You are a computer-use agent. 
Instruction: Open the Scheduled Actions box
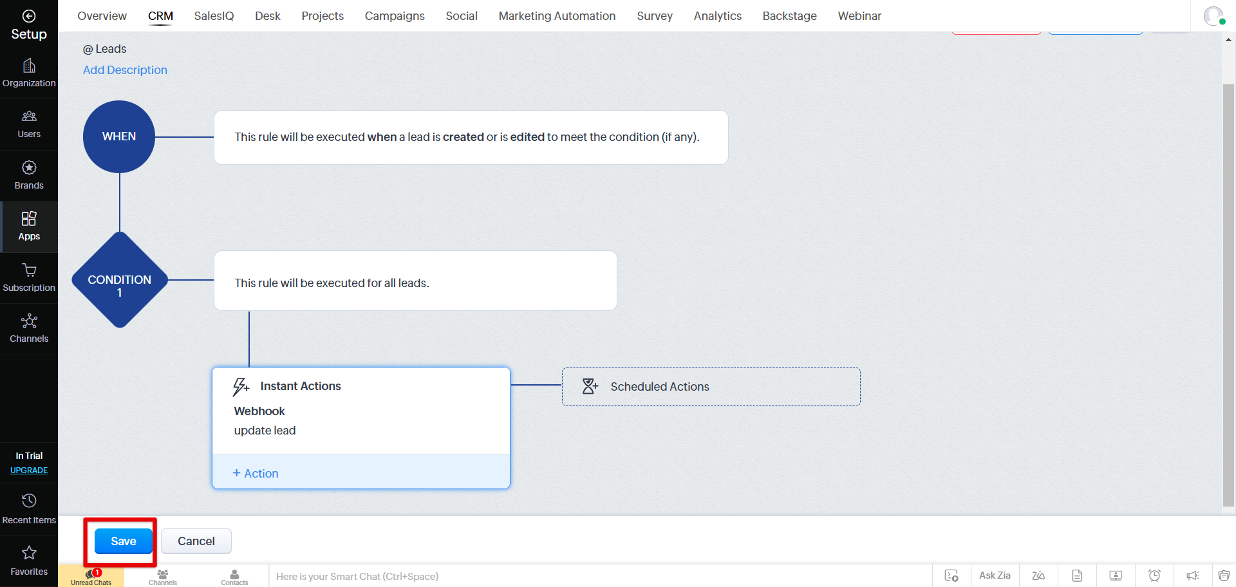point(711,387)
